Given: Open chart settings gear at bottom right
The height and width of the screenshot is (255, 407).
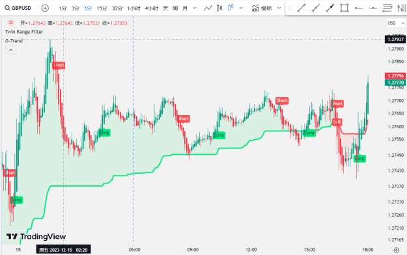Looking at the screenshot, I should click(396, 250).
